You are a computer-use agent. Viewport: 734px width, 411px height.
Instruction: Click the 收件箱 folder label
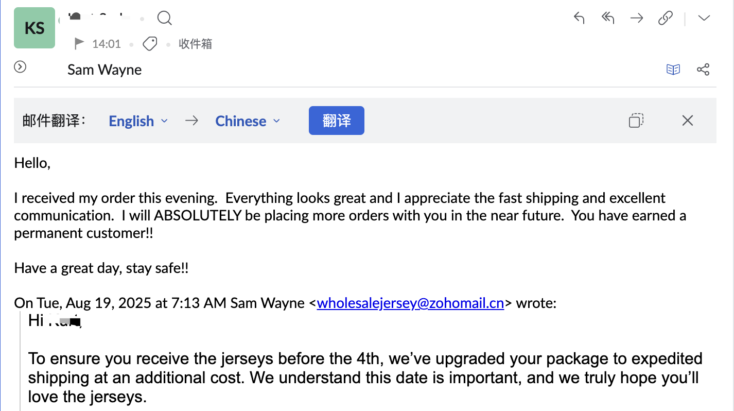pyautogui.click(x=196, y=44)
